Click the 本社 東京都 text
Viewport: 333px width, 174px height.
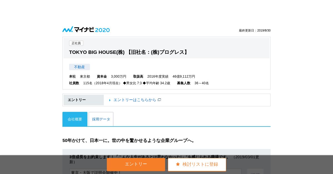click(79, 77)
